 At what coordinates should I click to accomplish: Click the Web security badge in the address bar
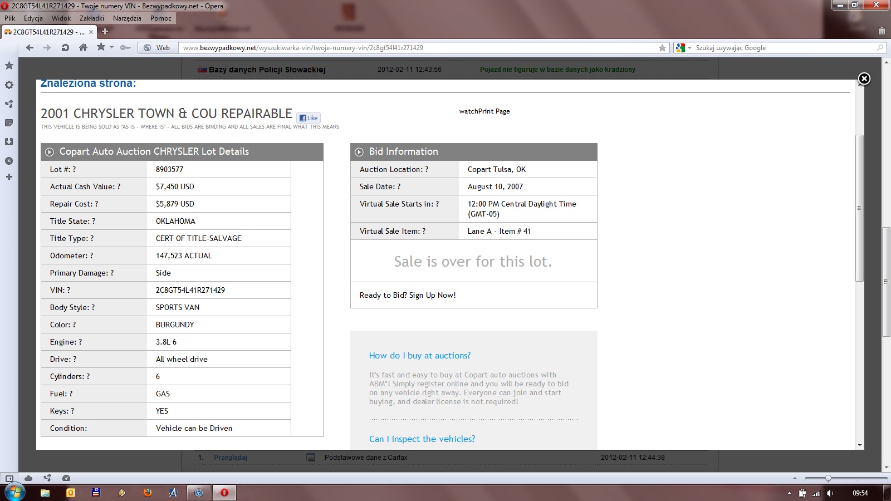coord(158,48)
